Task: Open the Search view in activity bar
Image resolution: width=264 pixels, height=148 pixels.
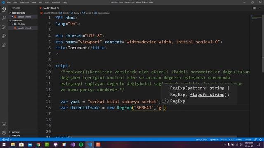Action: pos(4,18)
